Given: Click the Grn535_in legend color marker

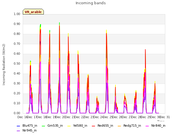Looking at the screenshot, I should (43, 126).
